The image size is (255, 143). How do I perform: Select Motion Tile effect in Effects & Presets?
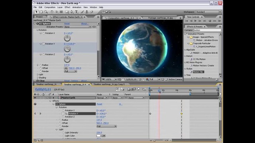point(198,72)
